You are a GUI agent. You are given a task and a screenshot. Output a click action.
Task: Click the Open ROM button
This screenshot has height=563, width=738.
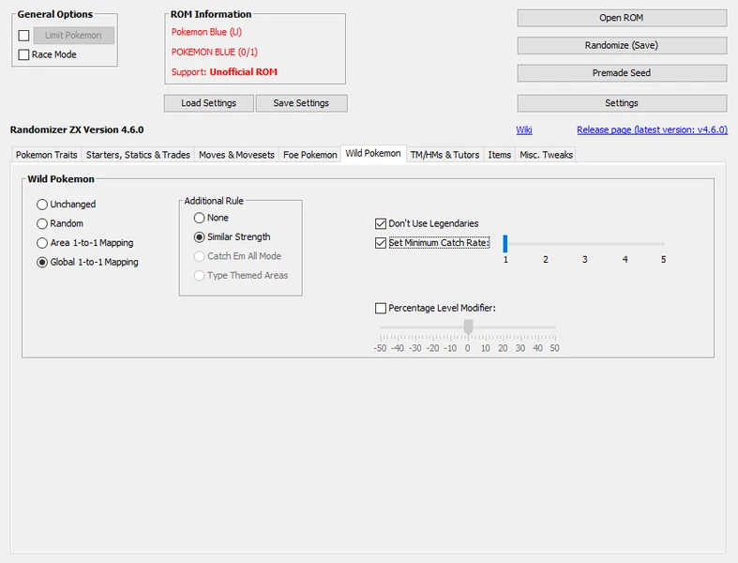(x=622, y=18)
